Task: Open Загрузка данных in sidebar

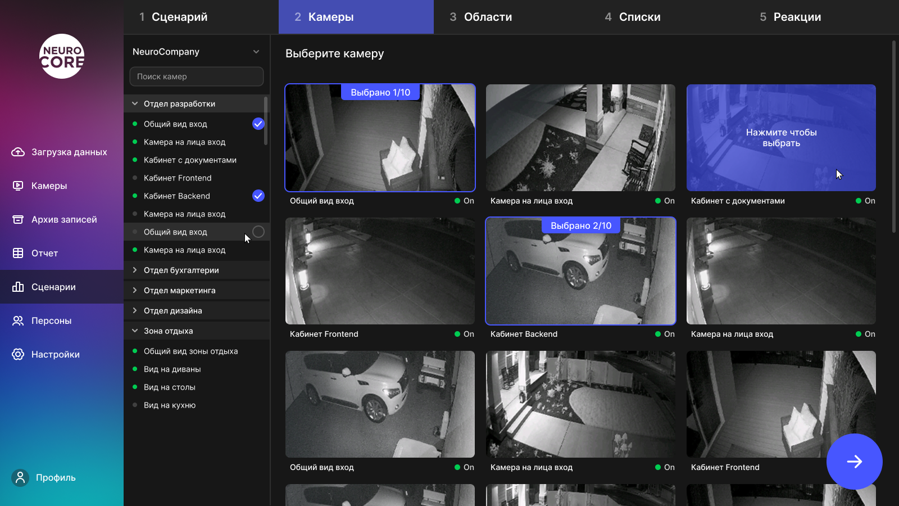Action: pos(62,152)
